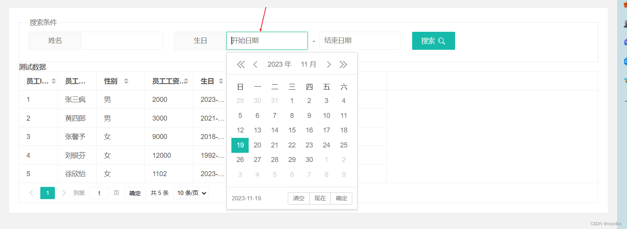Click the 搜索 search button
Screen dimensions: 627x229
[x=434, y=41]
